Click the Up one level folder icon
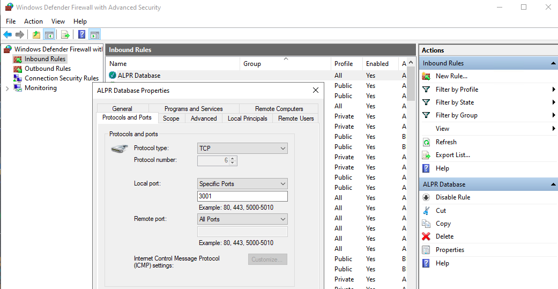Screen dimensions: 558x289 [x=36, y=34]
